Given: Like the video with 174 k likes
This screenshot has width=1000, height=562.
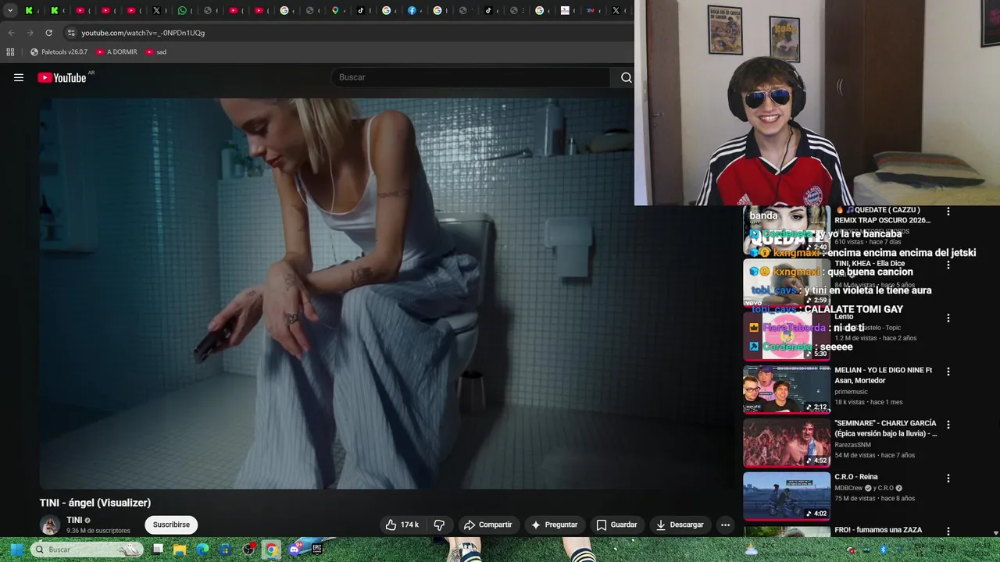Looking at the screenshot, I should tap(402, 525).
